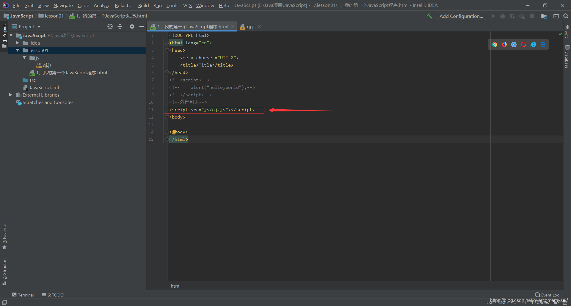
Task: Select the src folder in tree
Action: tap(29, 80)
